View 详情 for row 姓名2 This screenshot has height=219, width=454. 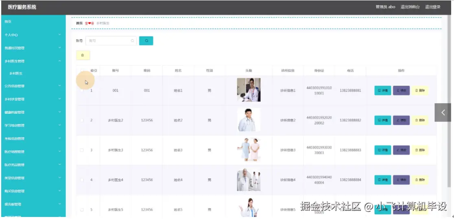click(382, 120)
